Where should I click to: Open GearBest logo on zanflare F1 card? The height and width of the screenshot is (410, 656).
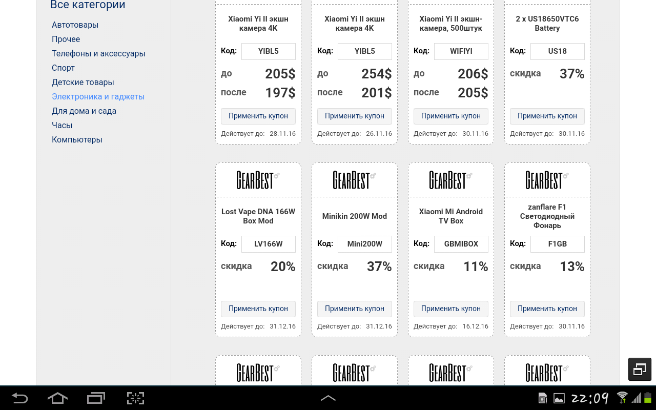[547, 180]
